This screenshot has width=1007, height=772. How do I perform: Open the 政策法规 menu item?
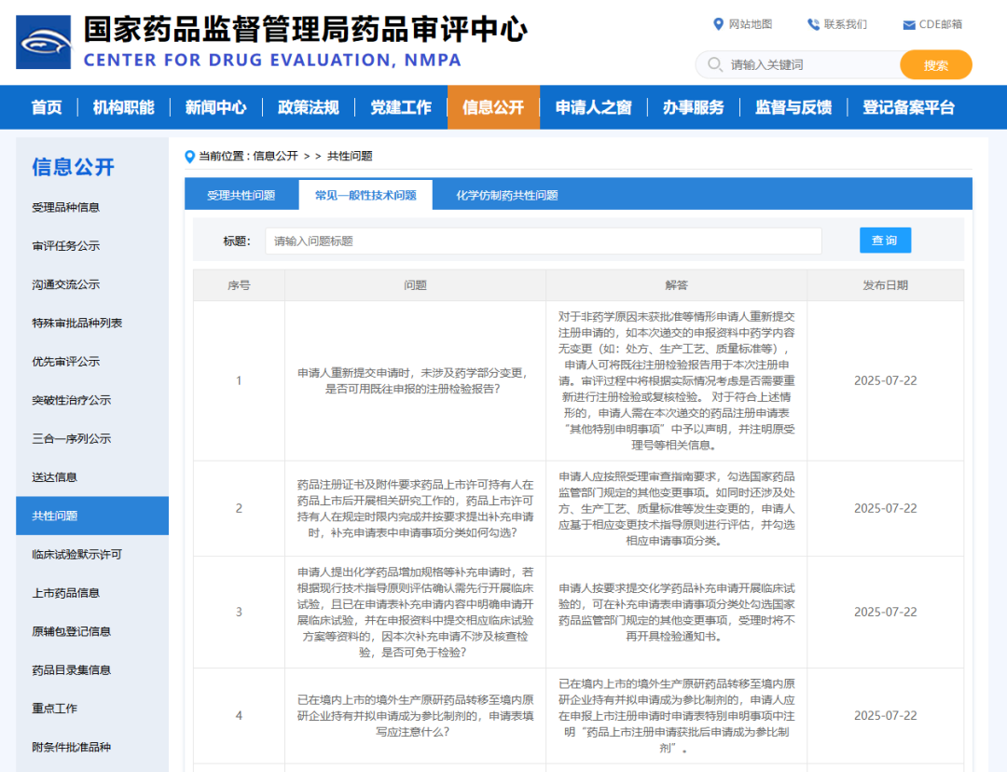[310, 106]
